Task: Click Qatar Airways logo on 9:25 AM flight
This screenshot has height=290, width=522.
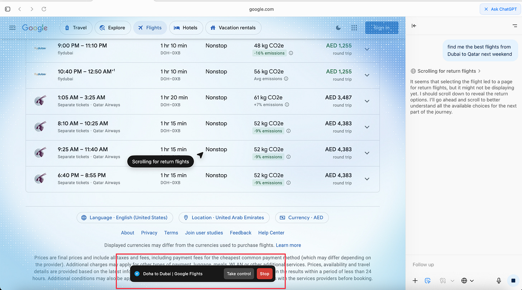Action: 40,153
